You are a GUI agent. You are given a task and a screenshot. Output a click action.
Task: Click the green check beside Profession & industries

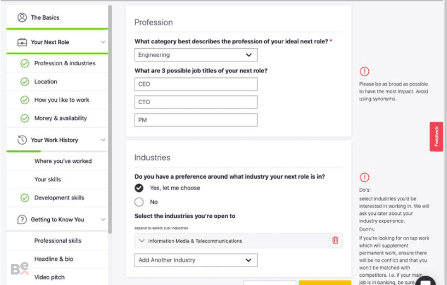point(25,64)
